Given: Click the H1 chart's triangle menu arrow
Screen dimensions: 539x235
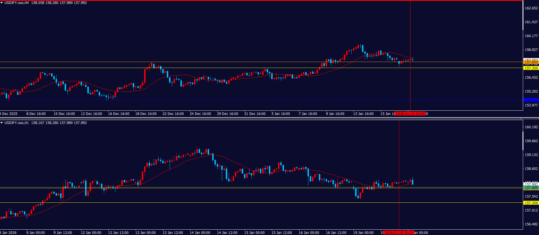Looking at the screenshot, I should tap(2, 123).
